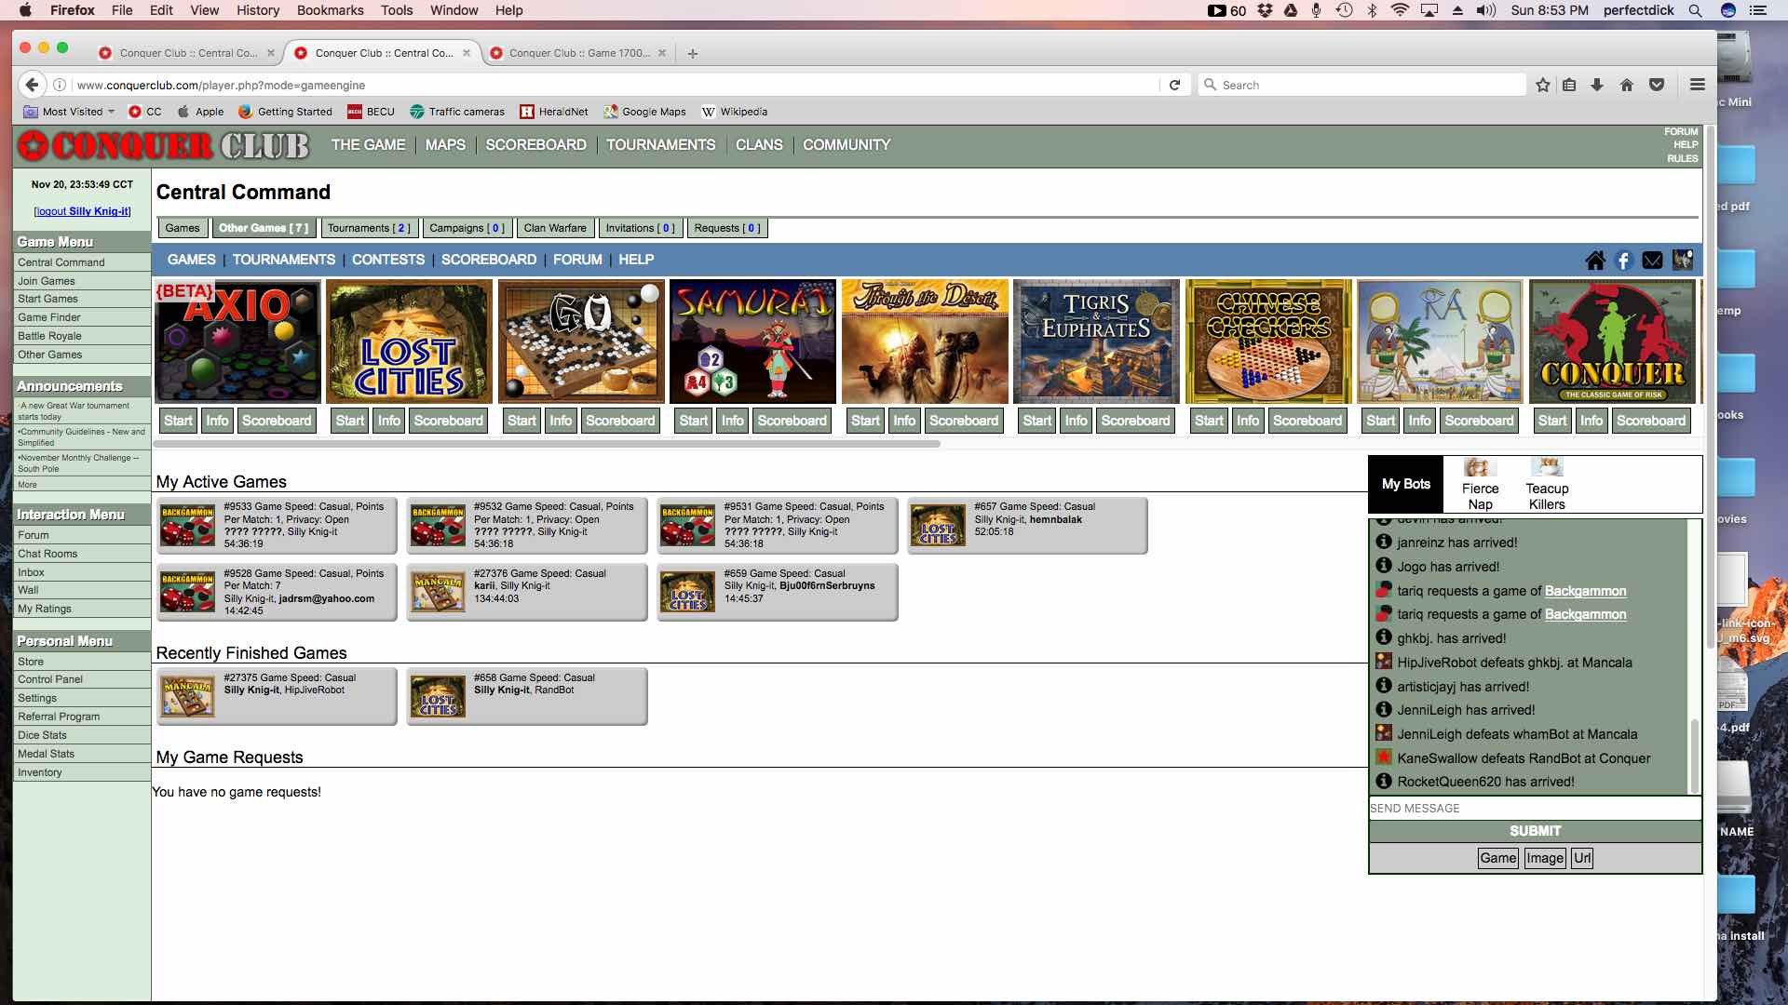1788x1005 pixels.
Task: Click the site info icon in URL bar
Action: (60, 85)
